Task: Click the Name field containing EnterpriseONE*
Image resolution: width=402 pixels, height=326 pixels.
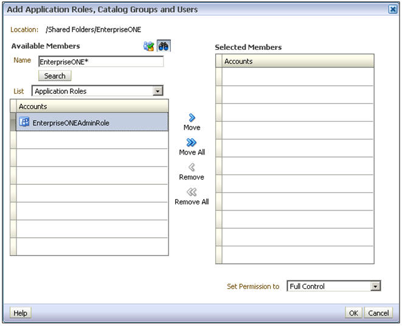Action: click(x=101, y=61)
